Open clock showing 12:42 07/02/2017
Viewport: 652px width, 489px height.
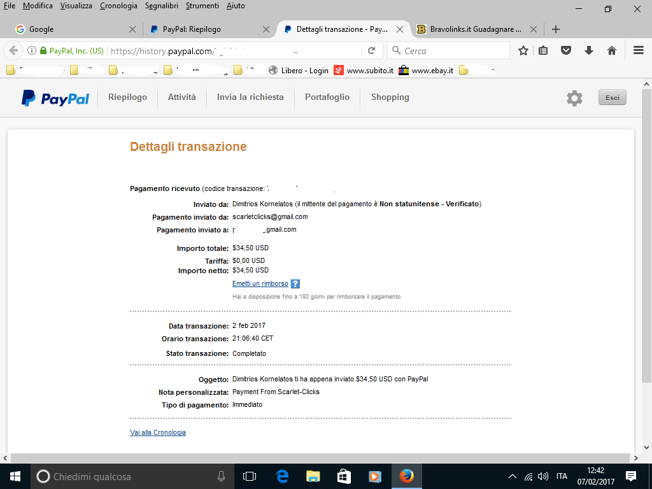coord(595,476)
